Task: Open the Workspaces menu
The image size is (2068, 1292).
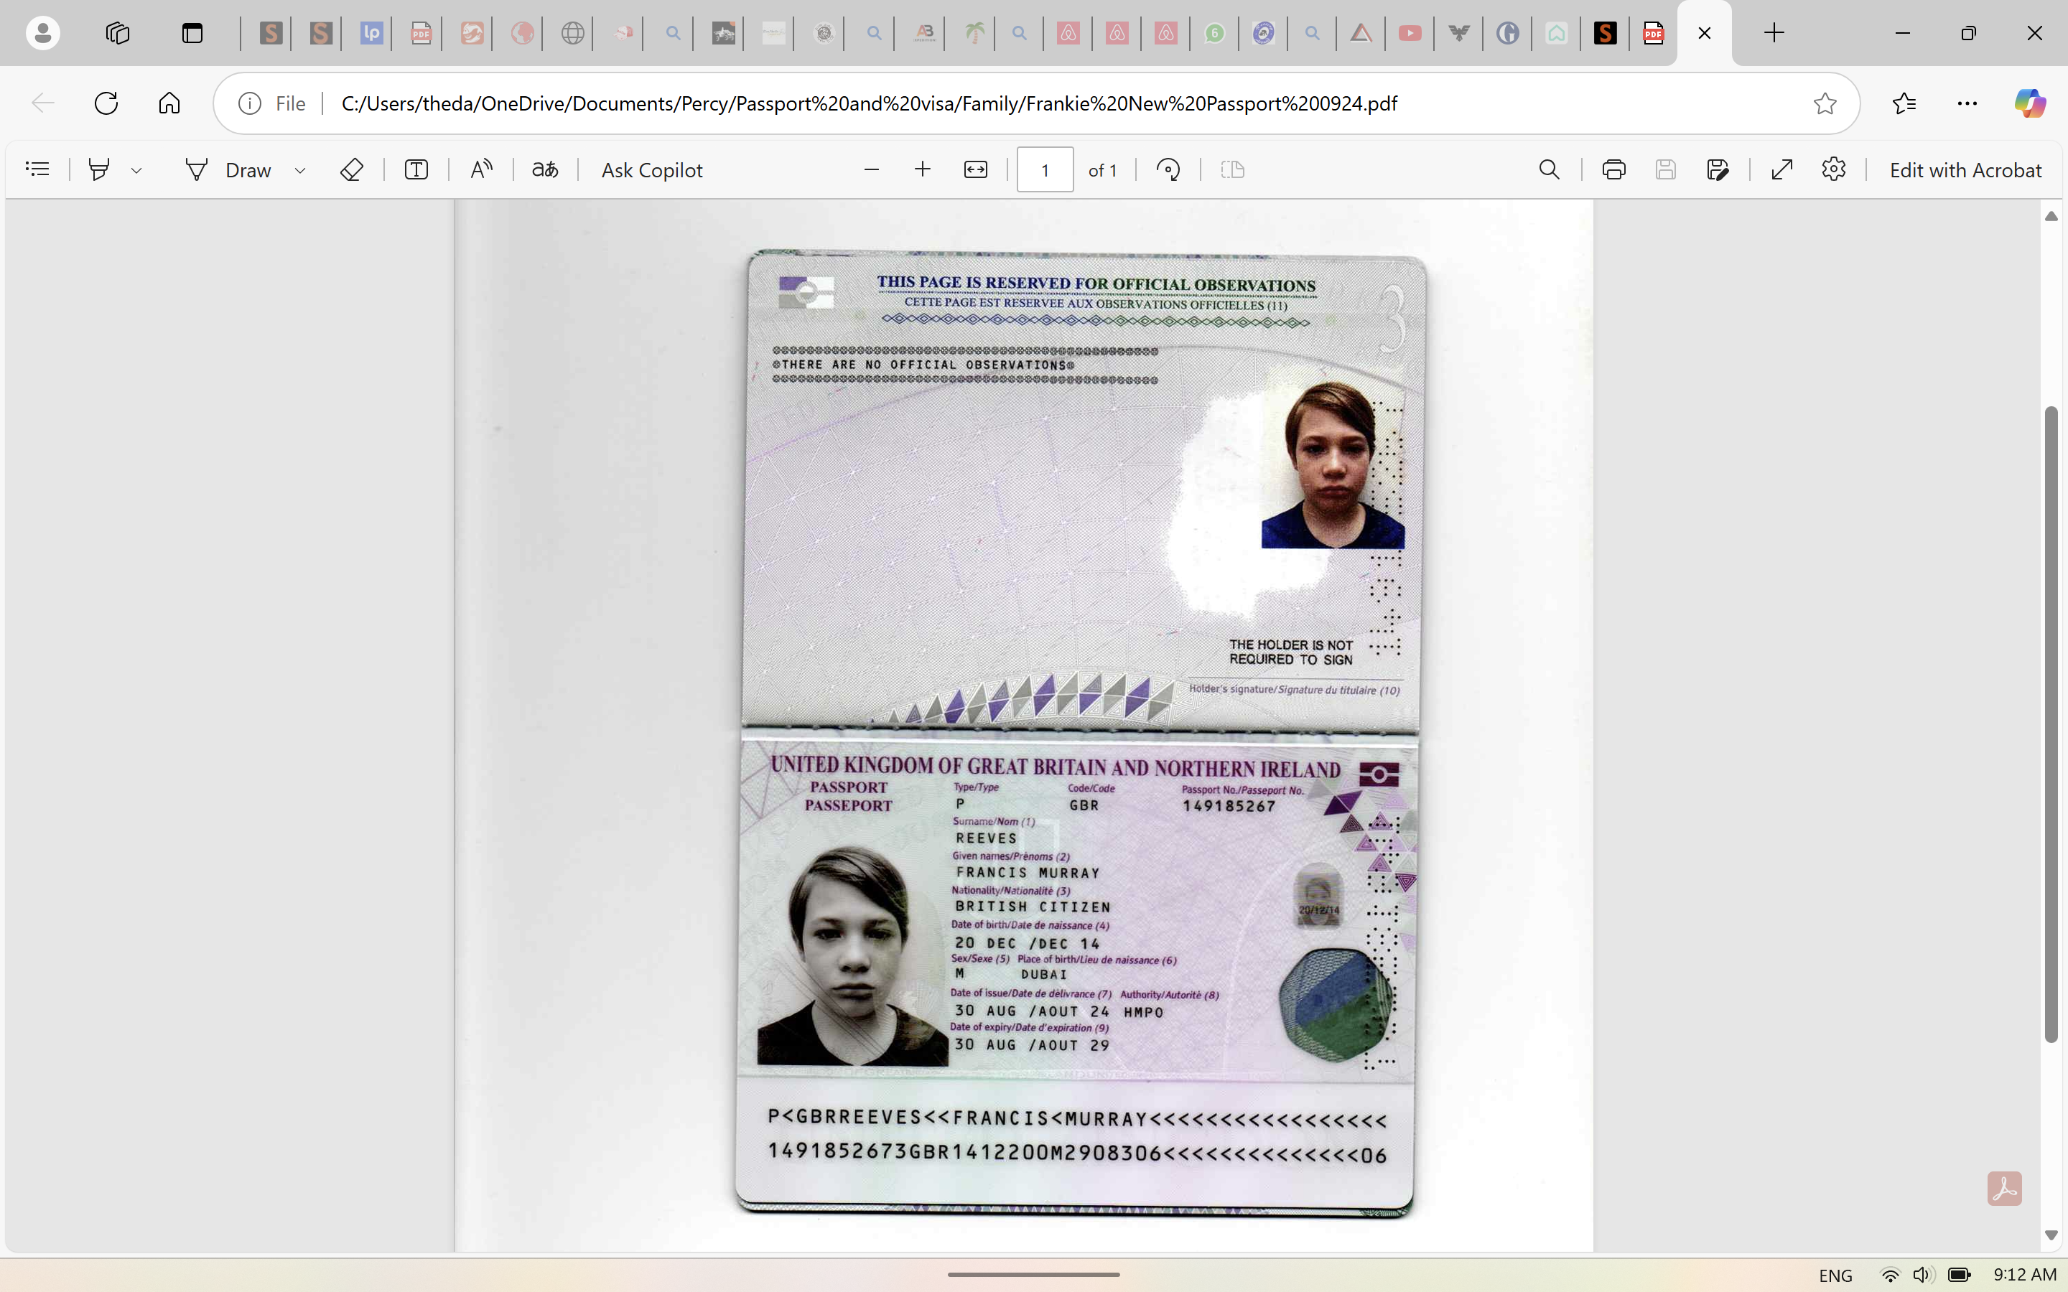Action: 117,33
